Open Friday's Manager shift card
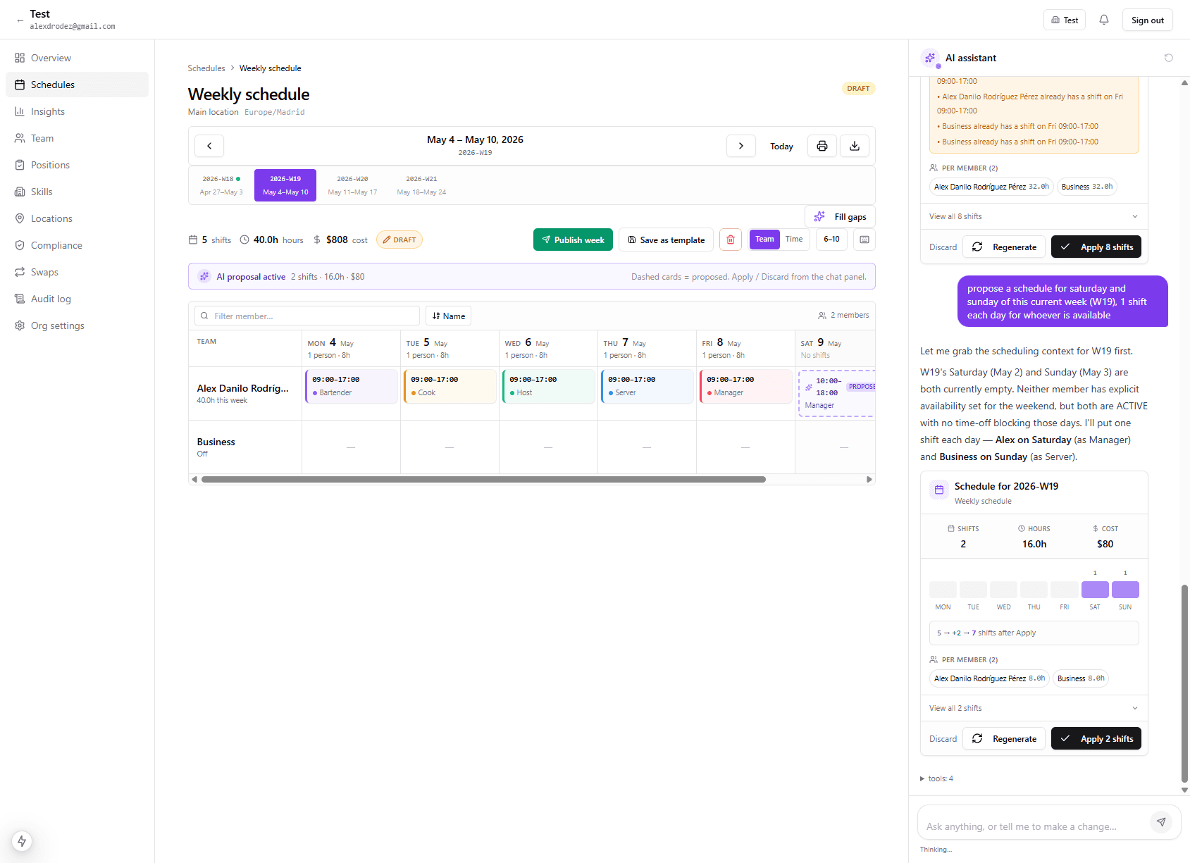The image size is (1190, 863). [745, 386]
